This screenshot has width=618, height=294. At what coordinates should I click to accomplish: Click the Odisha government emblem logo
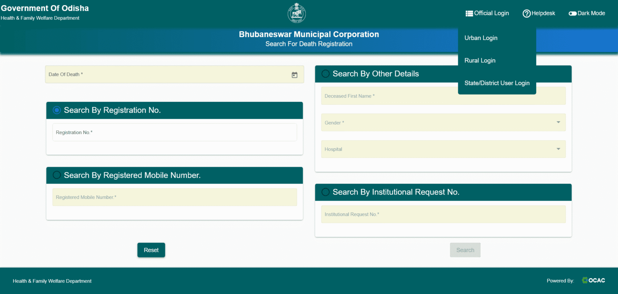coord(297,14)
